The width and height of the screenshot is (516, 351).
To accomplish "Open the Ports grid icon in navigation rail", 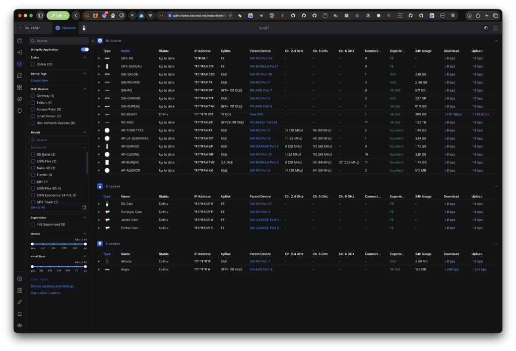I will coord(20,87).
